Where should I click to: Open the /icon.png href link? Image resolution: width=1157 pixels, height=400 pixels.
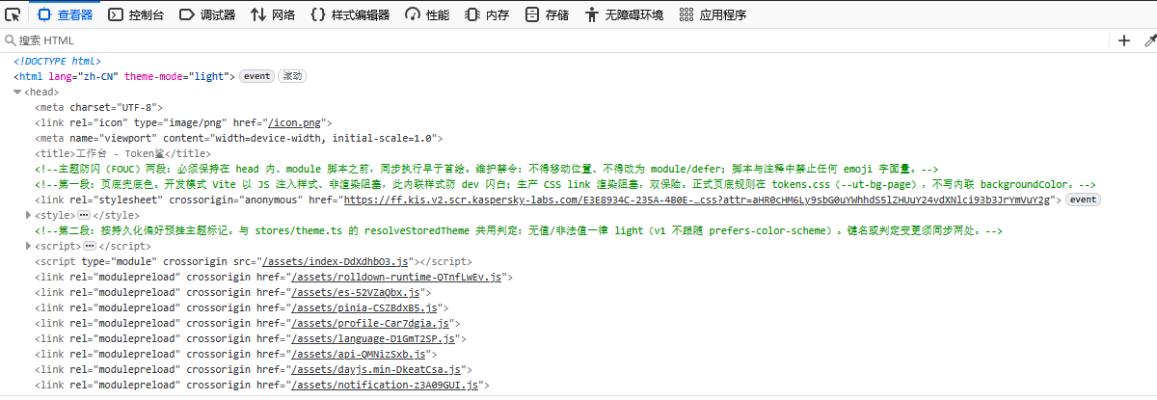[296, 122]
